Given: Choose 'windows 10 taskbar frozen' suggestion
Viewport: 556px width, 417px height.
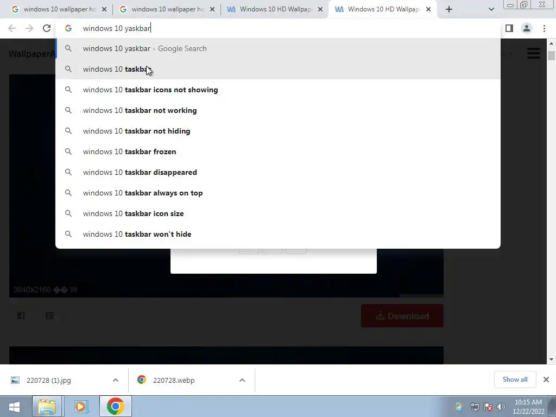Looking at the screenshot, I should click(x=278, y=151).
